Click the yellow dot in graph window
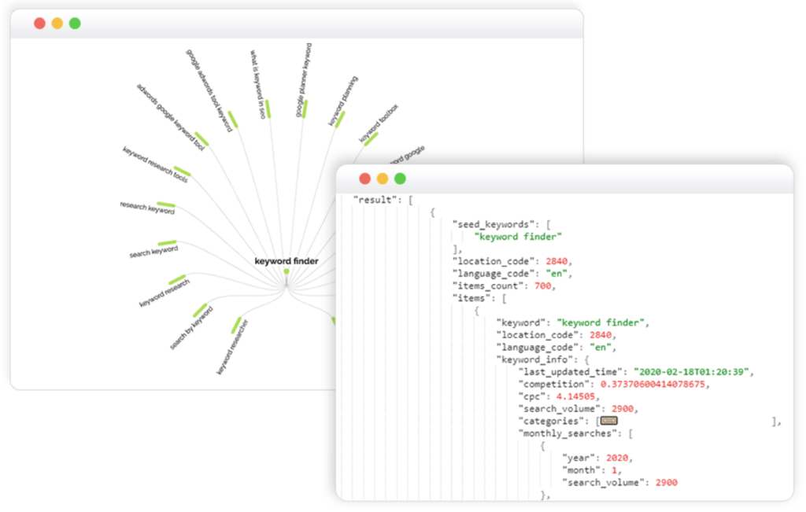The image size is (806, 512). [x=57, y=23]
